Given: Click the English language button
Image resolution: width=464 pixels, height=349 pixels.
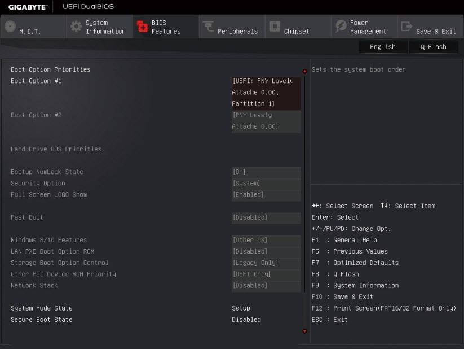Looking at the screenshot, I should (x=382, y=47).
